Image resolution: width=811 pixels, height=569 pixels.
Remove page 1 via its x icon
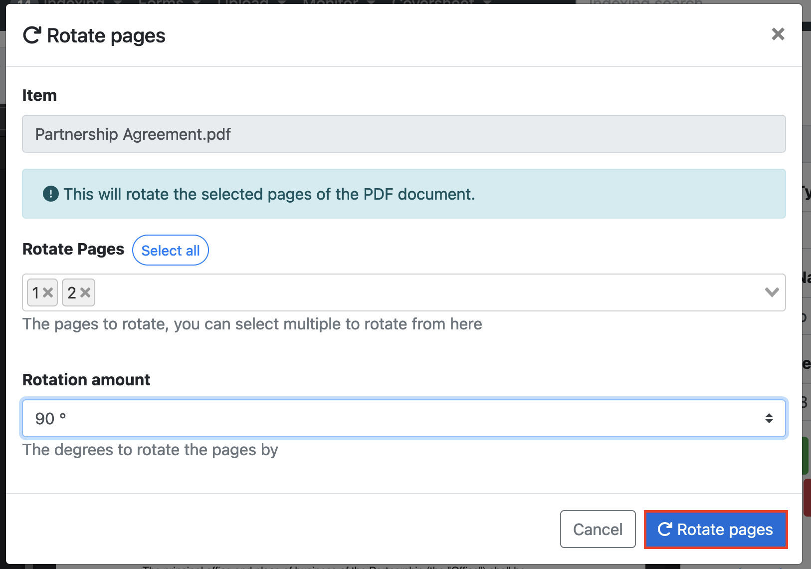48,292
